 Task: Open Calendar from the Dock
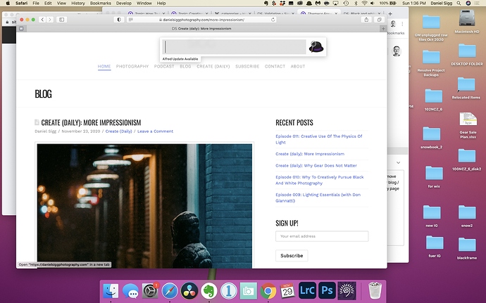[287, 291]
